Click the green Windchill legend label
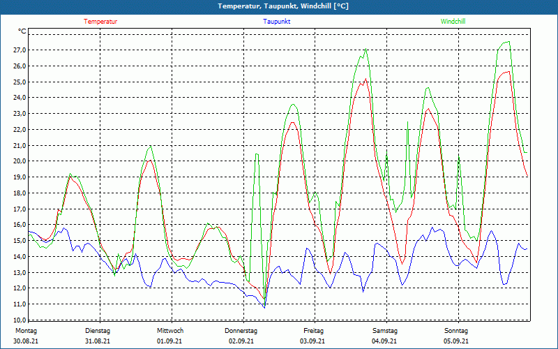This screenshot has height=349, width=558. click(453, 22)
